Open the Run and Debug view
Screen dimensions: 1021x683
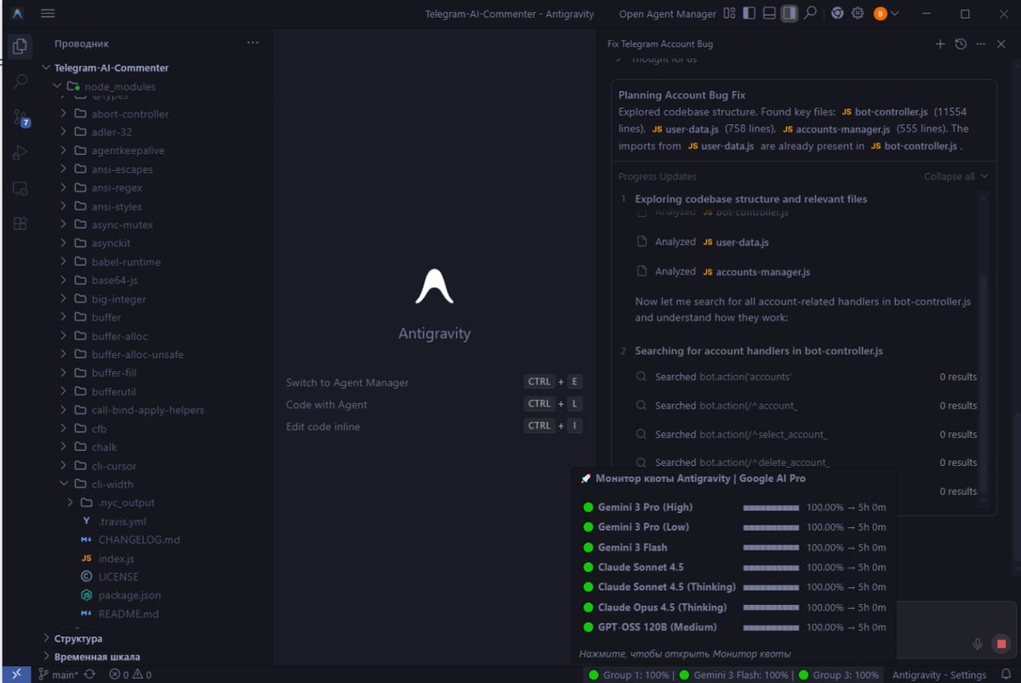click(x=20, y=153)
